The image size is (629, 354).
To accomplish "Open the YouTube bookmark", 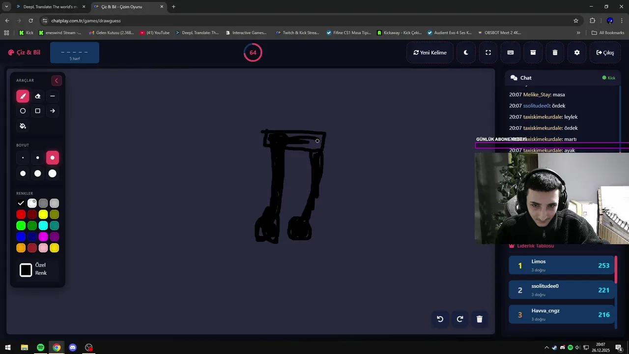I will click(155, 33).
